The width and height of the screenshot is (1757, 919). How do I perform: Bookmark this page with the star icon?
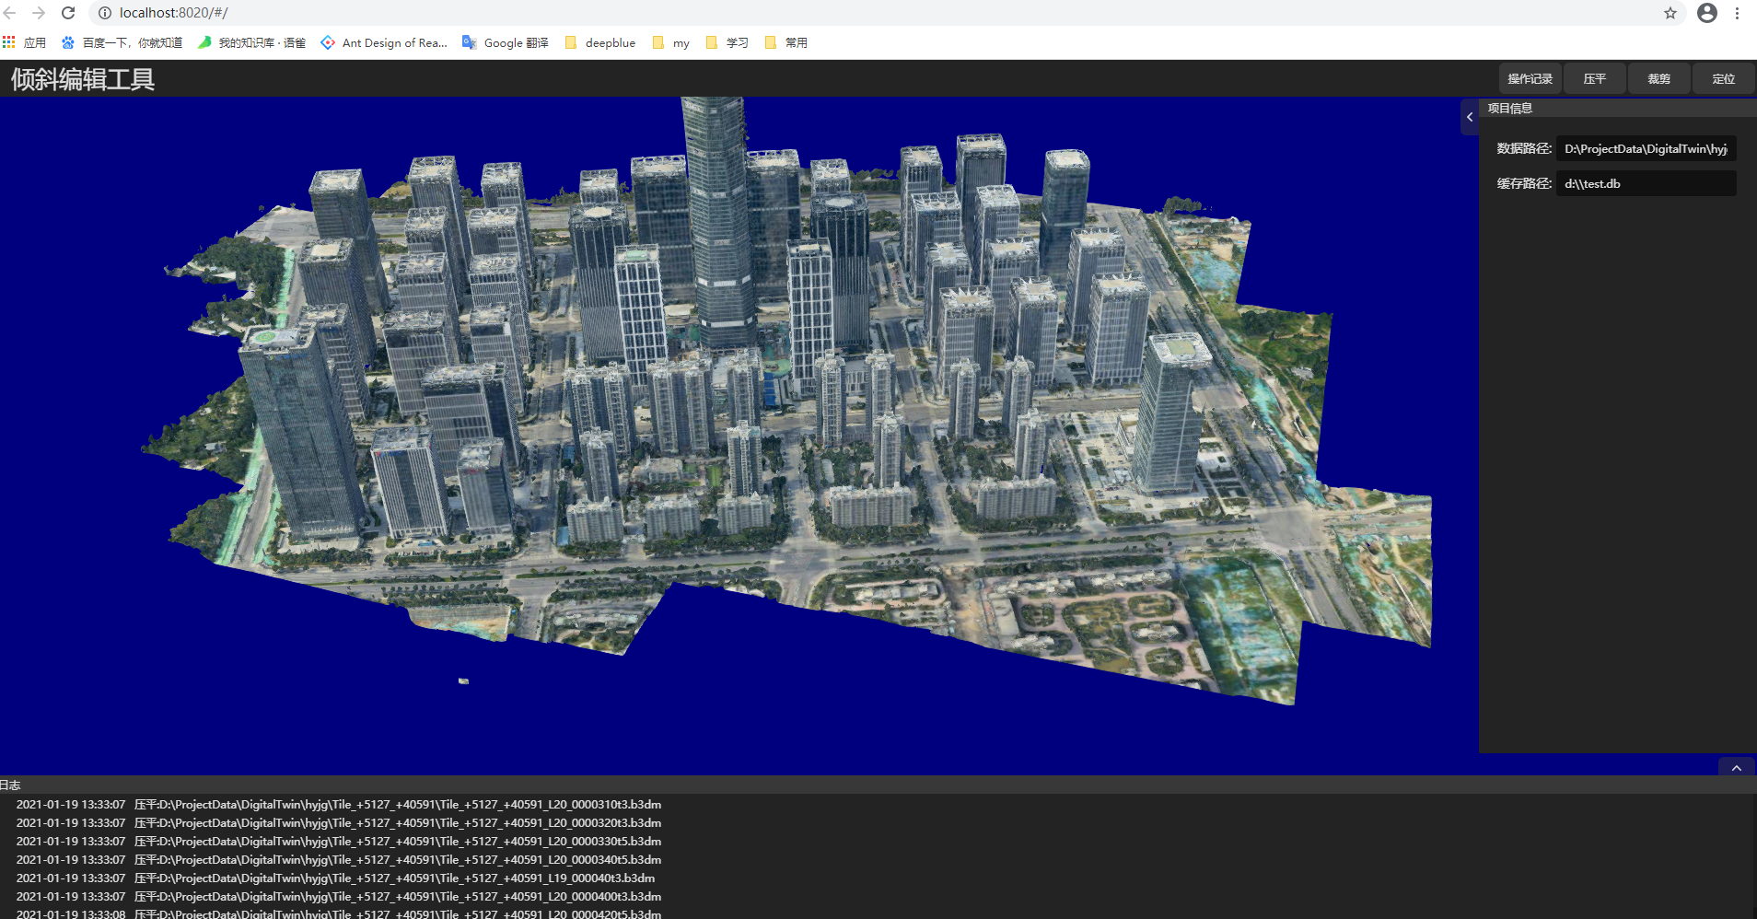(x=1670, y=13)
